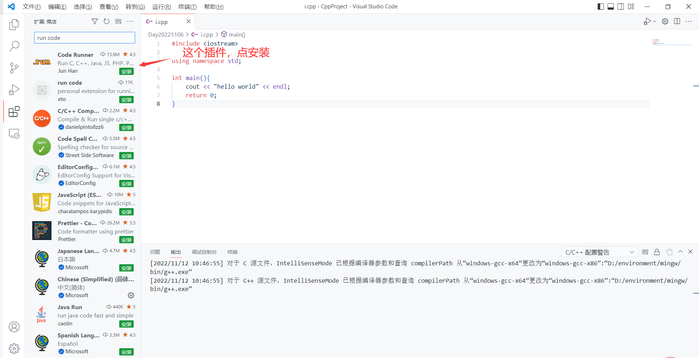Screen dimensions: 699x358
Task: Toggle bottom panel layout icon
Action: [x=611, y=7]
